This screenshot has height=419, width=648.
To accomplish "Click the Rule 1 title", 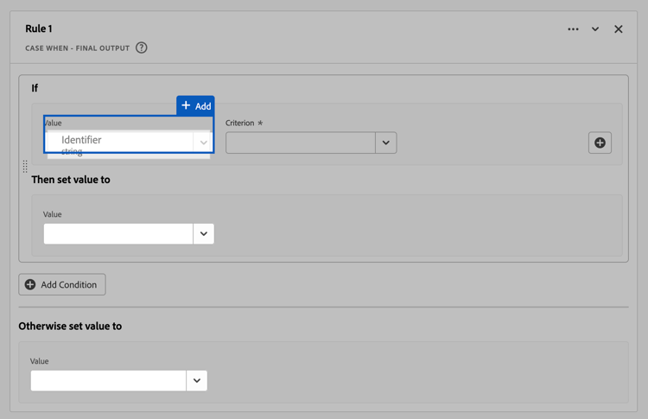I will click(39, 29).
